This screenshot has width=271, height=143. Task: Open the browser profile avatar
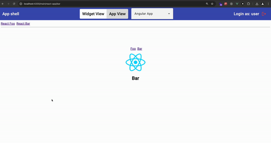click(x=263, y=4)
